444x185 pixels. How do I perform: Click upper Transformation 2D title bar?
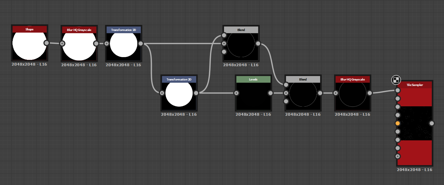click(124, 30)
